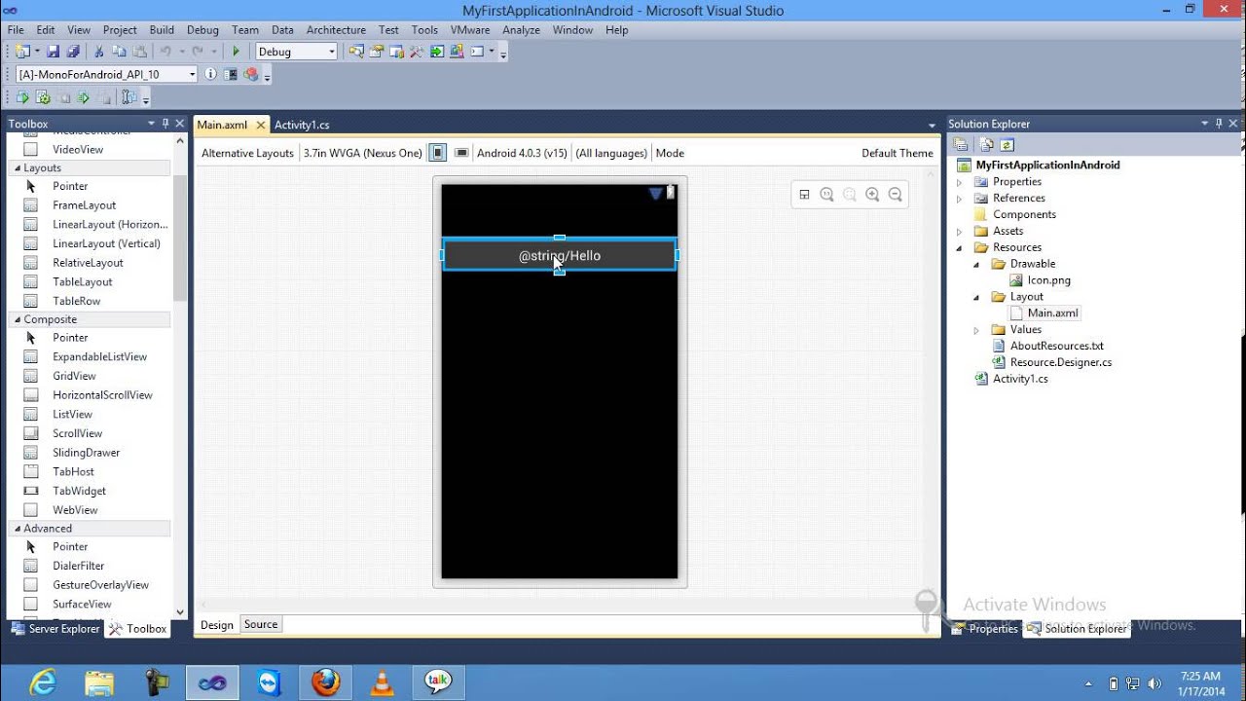Open the Google Talk taskbar icon
1246x701 pixels.
click(x=438, y=683)
